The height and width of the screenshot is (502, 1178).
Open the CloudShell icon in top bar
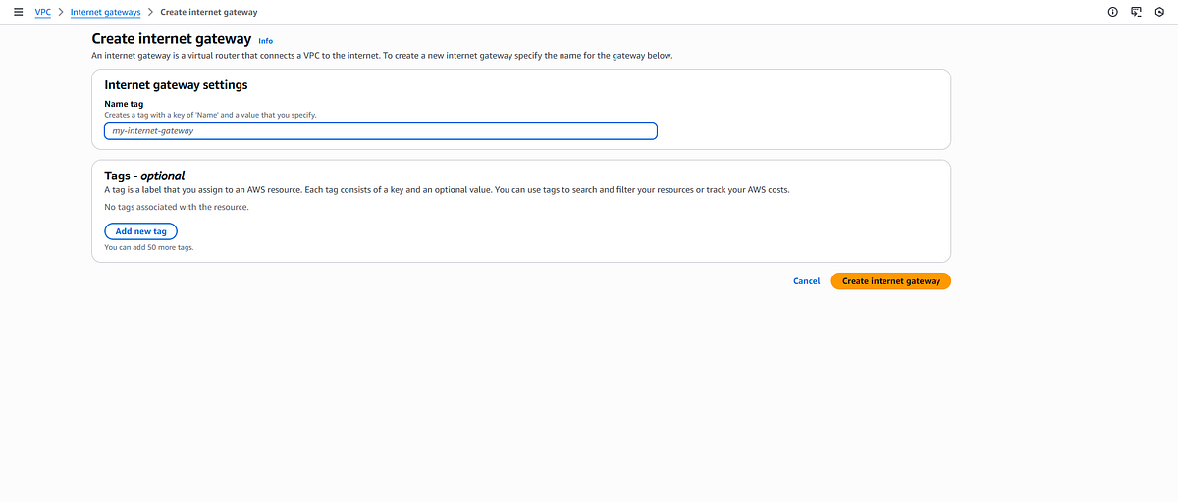(x=1136, y=12)
